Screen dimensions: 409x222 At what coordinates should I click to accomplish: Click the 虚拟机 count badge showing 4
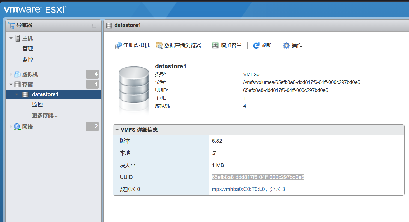tap(92, 74)
